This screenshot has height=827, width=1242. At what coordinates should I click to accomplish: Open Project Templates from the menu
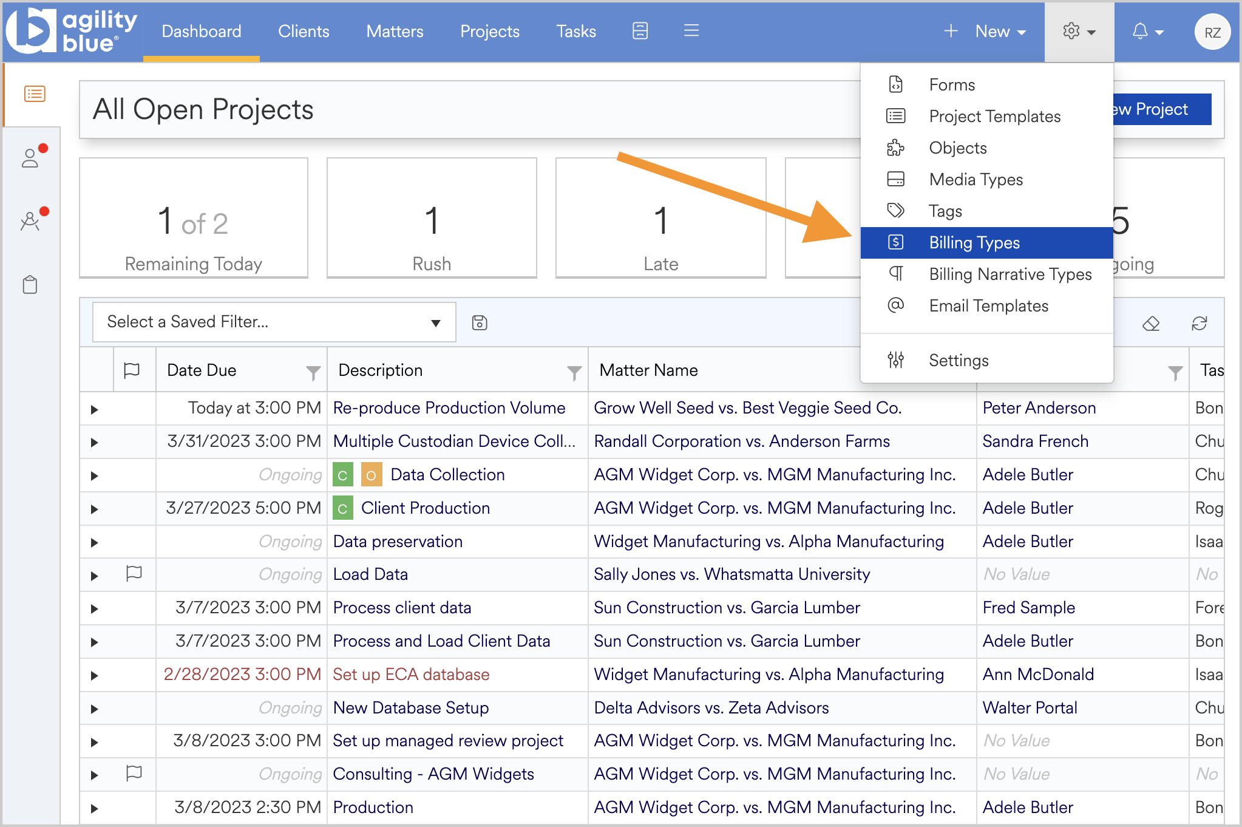pos(986,116)
